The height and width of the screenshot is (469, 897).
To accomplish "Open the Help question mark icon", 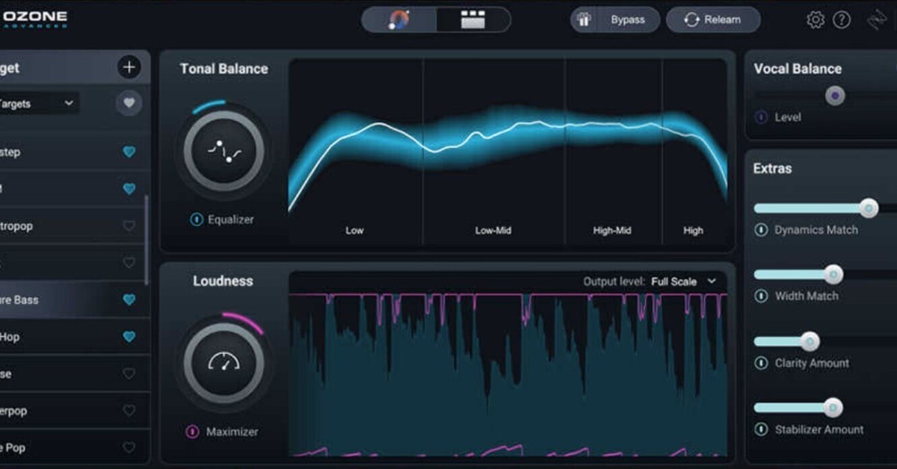I will [842, 20].
